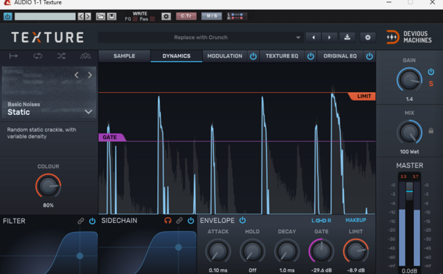Click the orange S solo button
443x274 pixels.
(431, 84)
